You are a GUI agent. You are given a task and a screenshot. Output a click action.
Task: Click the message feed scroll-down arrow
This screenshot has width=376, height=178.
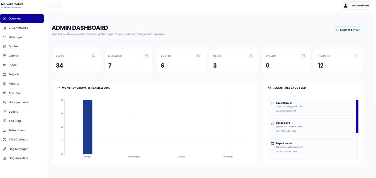pyautogui.click(x=357, y=159)
